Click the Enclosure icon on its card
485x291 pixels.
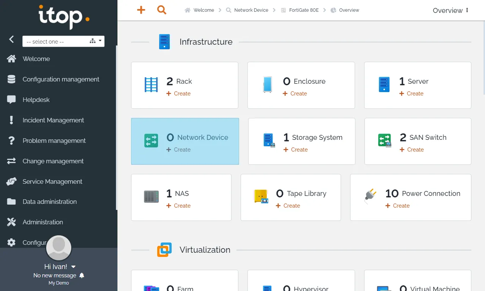268,85
